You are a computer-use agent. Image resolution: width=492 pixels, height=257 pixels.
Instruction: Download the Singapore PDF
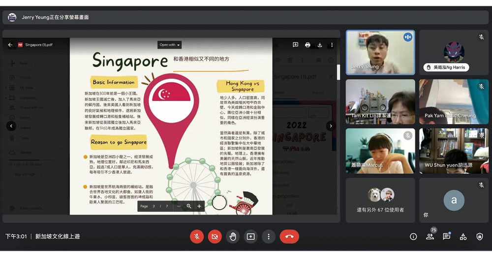[x=320, y=45]
